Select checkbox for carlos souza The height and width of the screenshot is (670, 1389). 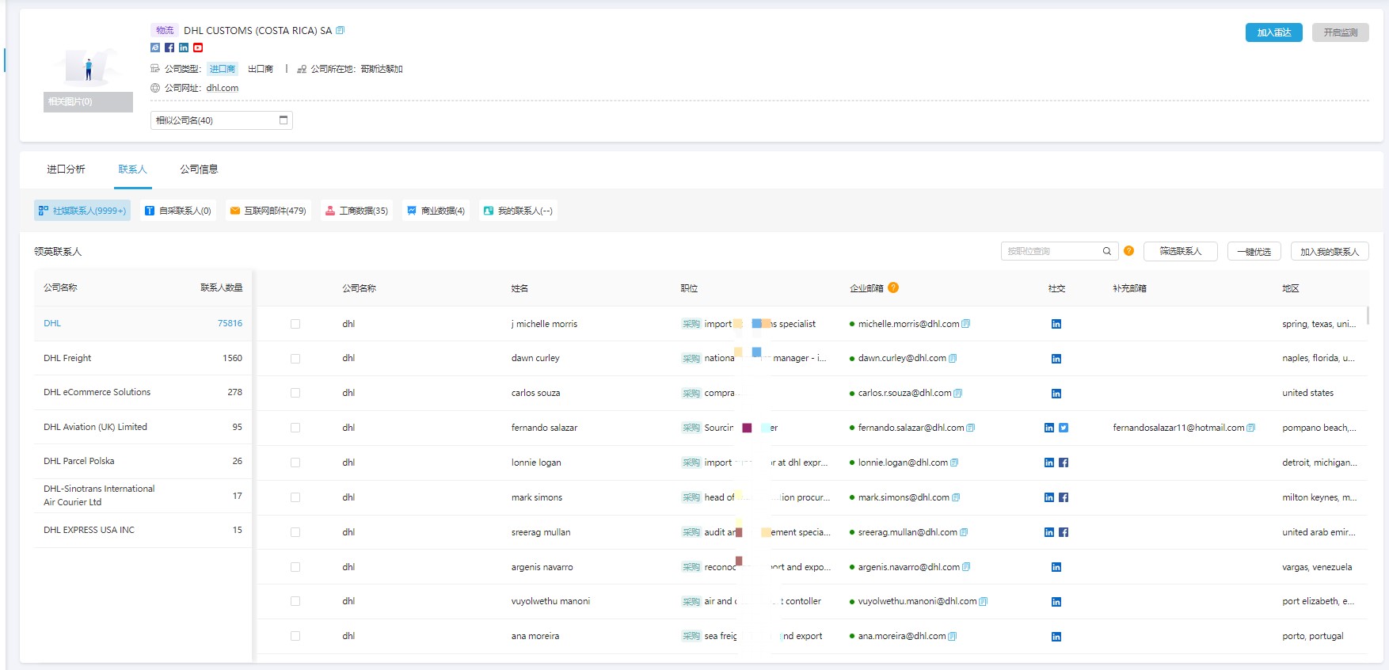pyautogui.click(x=295, y=393)
